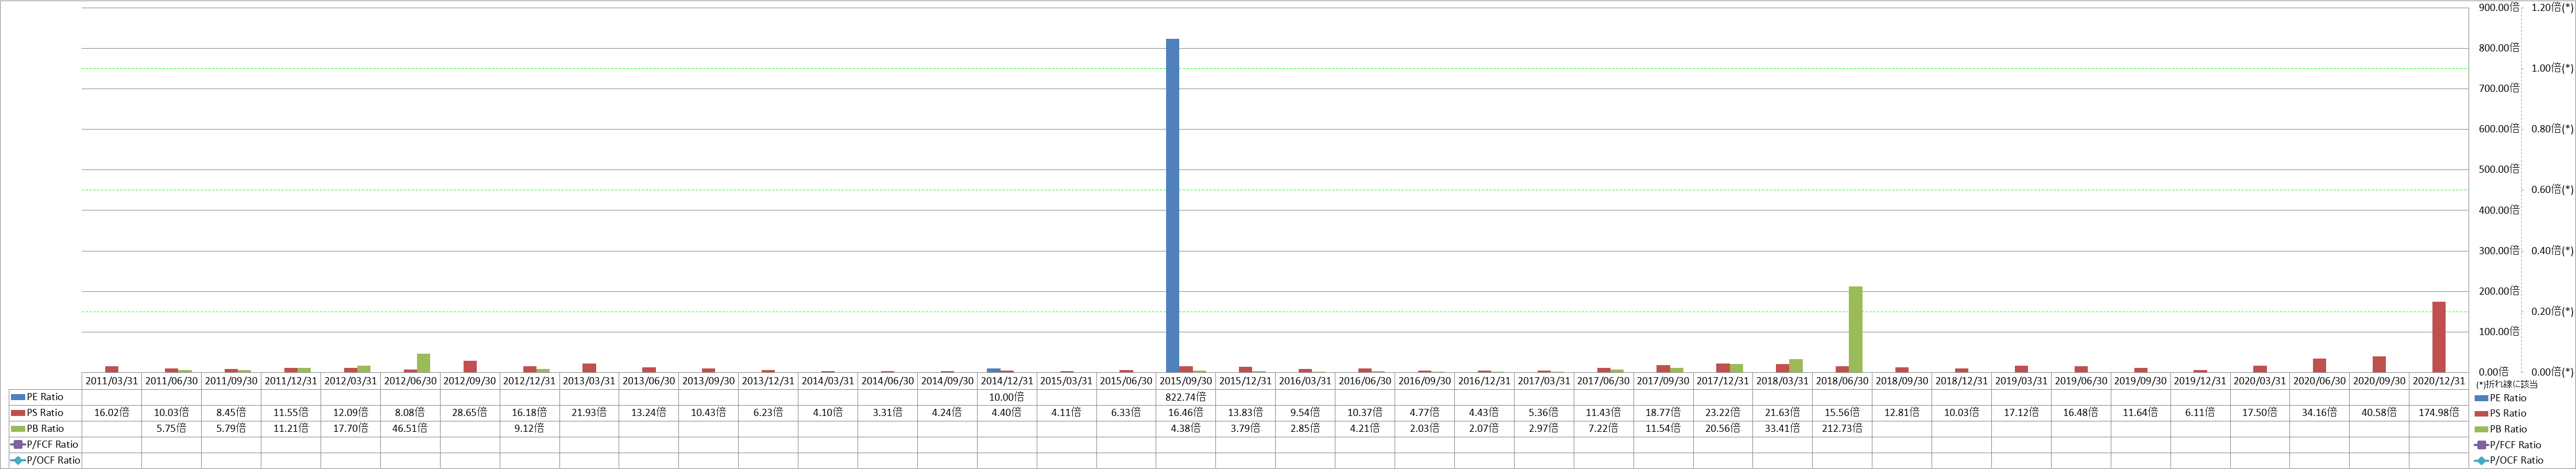Image resolution: width=2576 pixels, height=469 pixels.
Task: Click PB Ratio green swatch in table row header
Action: tap(18, 429)
